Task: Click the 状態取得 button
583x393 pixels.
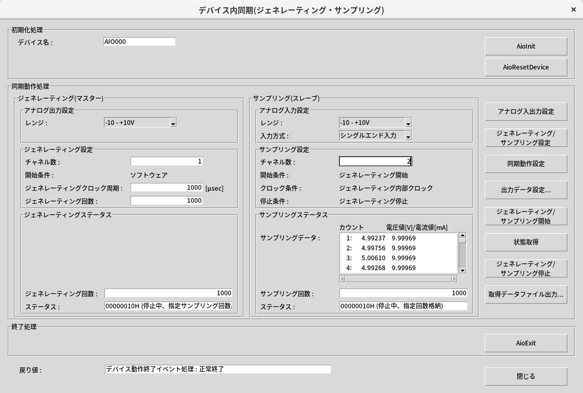Action: [526, 242]
